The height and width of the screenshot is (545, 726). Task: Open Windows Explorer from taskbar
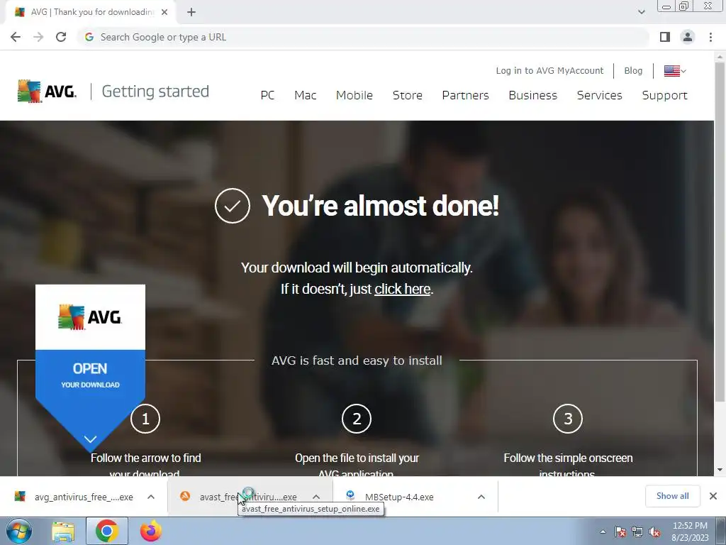coord(63,531)
